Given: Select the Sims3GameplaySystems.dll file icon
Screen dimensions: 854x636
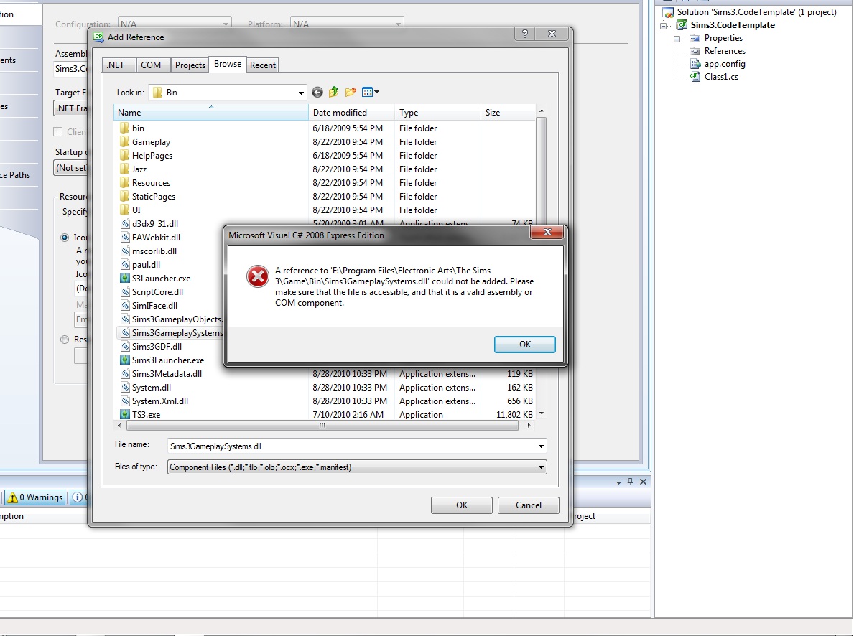Looking at the screenshot, I should 125,332.
